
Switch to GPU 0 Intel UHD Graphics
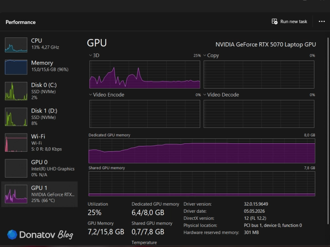tap(39, 168)
